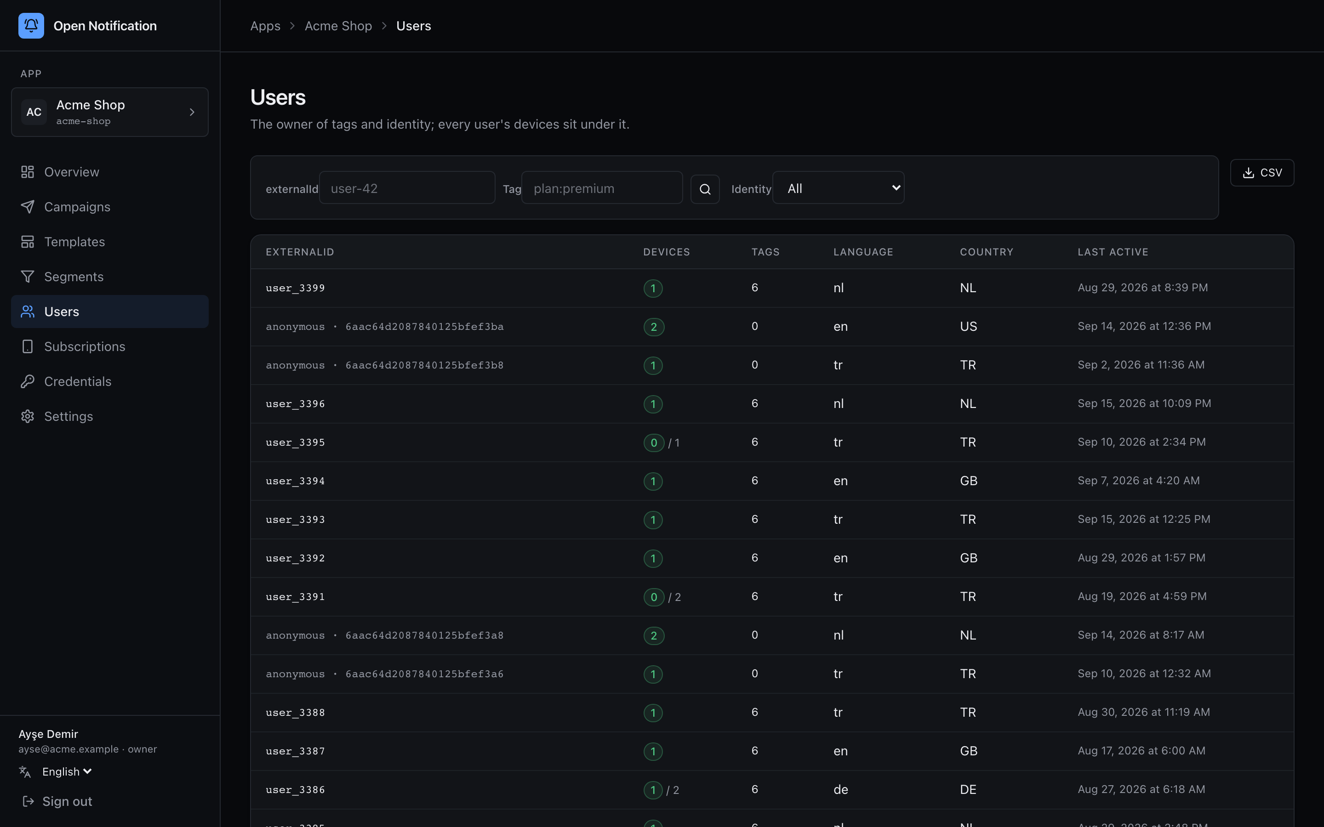
Task: Open the user_3393 entry
Action: click(x=772, y=520)
